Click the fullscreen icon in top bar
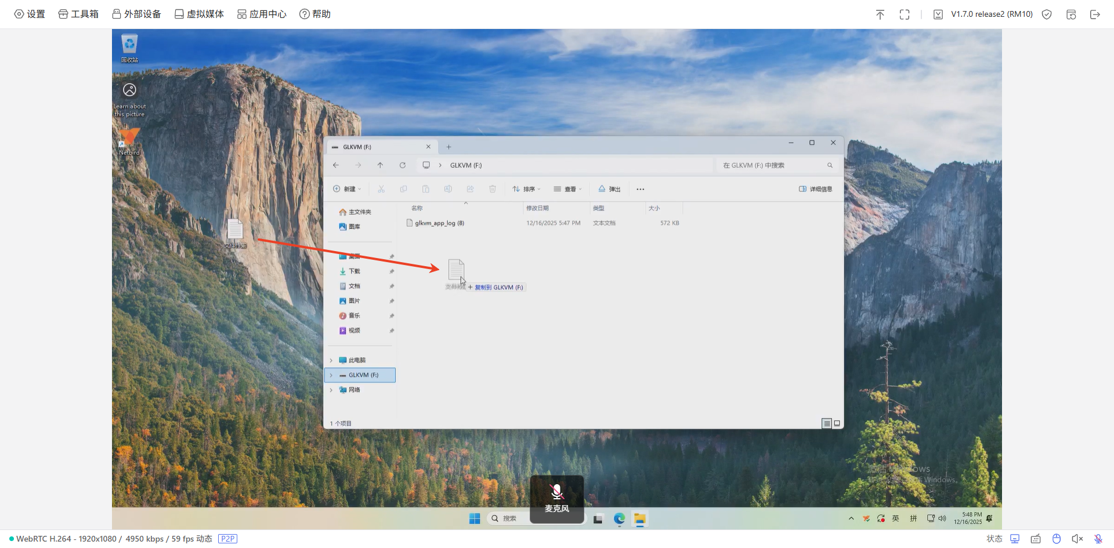The height and width of the screenshot is (548, 1114). tap(905, 14)
